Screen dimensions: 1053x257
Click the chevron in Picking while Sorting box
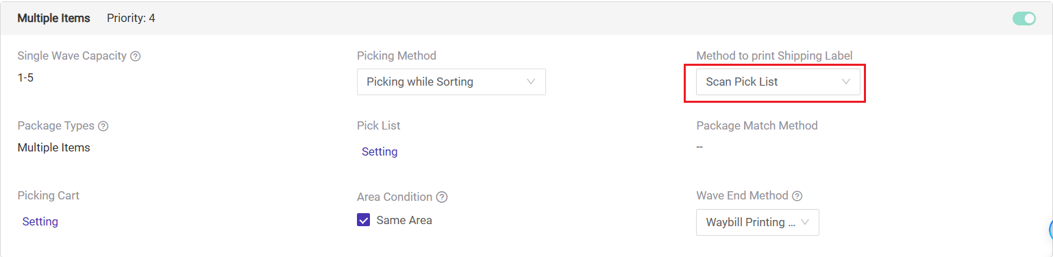pos(531,82)
